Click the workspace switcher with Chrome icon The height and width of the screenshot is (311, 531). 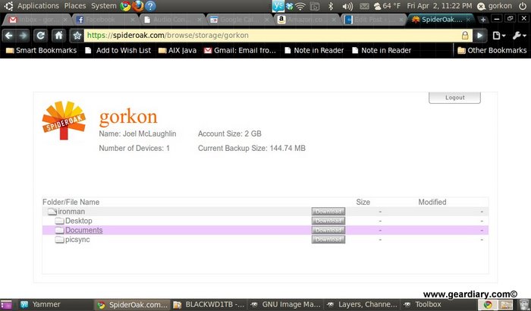point(487,305)
